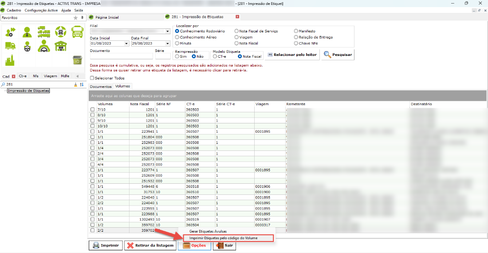Open the truck fleet favorite icon
Viewport: 488px width, 253px height.
click(44, 32)
